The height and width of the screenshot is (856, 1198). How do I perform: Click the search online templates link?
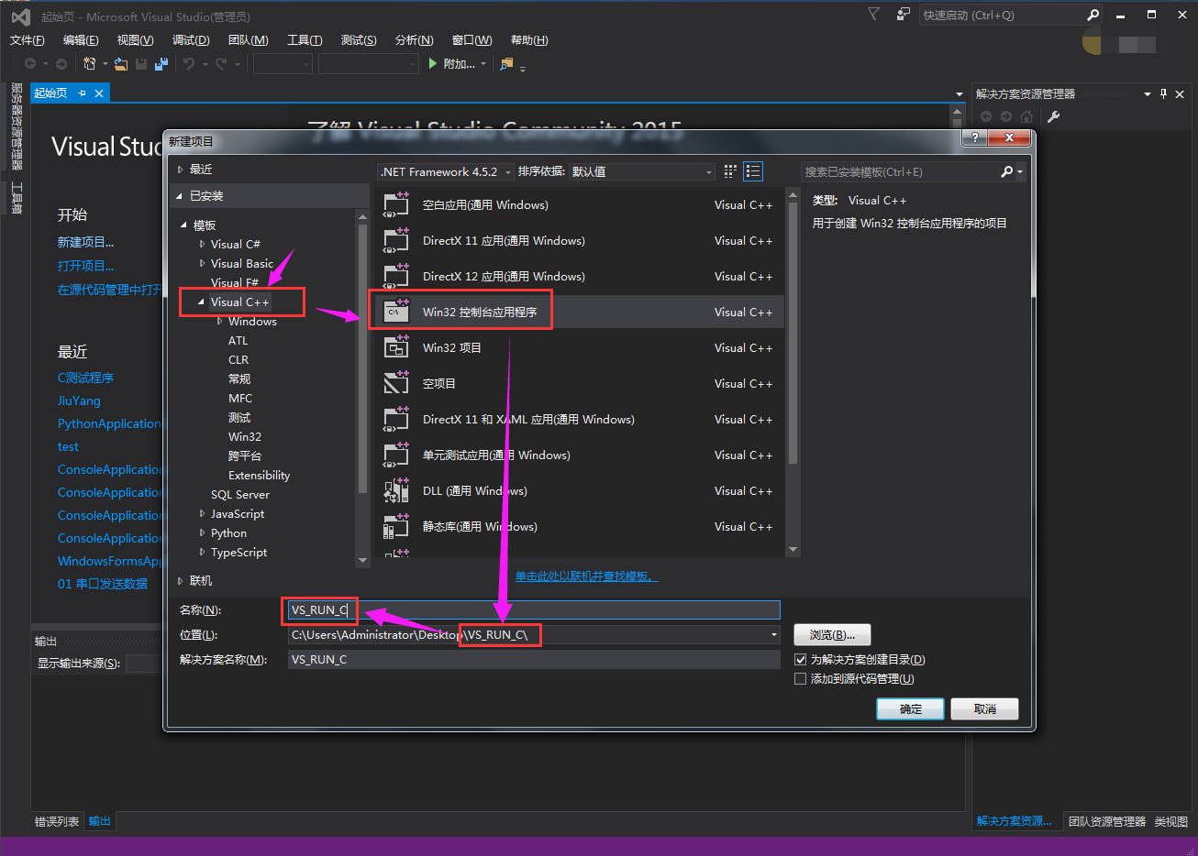[586, 576]
